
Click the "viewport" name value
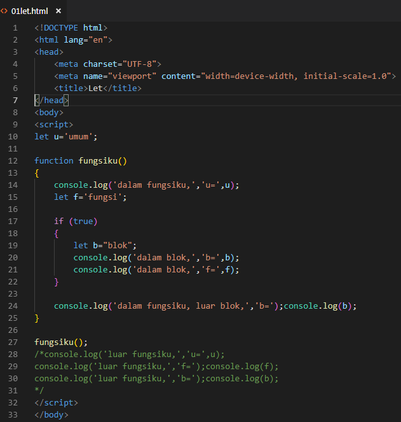tap(132, 76)
